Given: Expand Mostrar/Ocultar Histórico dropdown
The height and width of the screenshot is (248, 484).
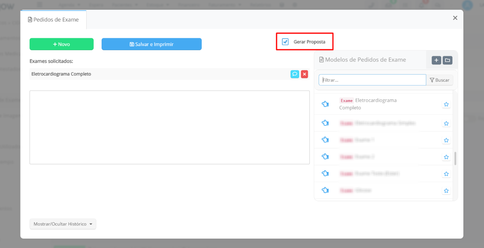Looking at the screenshot, I should point(63,224).
